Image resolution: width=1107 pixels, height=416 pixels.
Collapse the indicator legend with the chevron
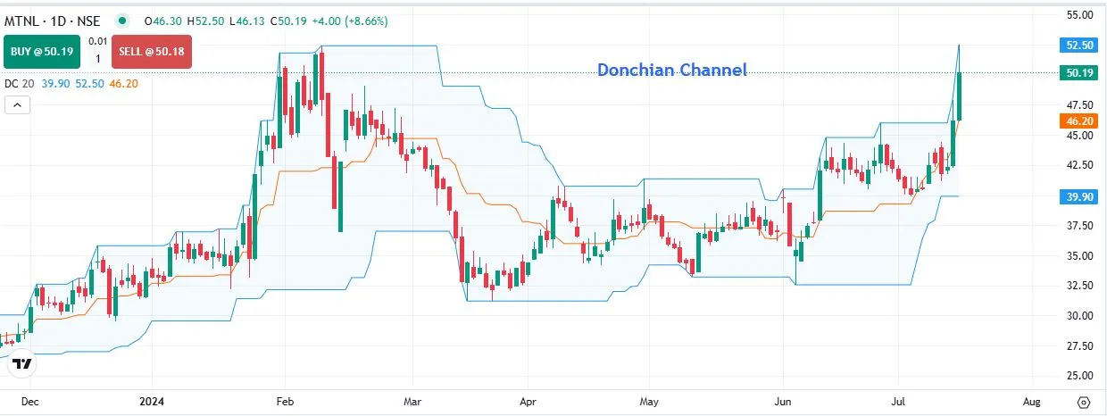coord(17,104)
